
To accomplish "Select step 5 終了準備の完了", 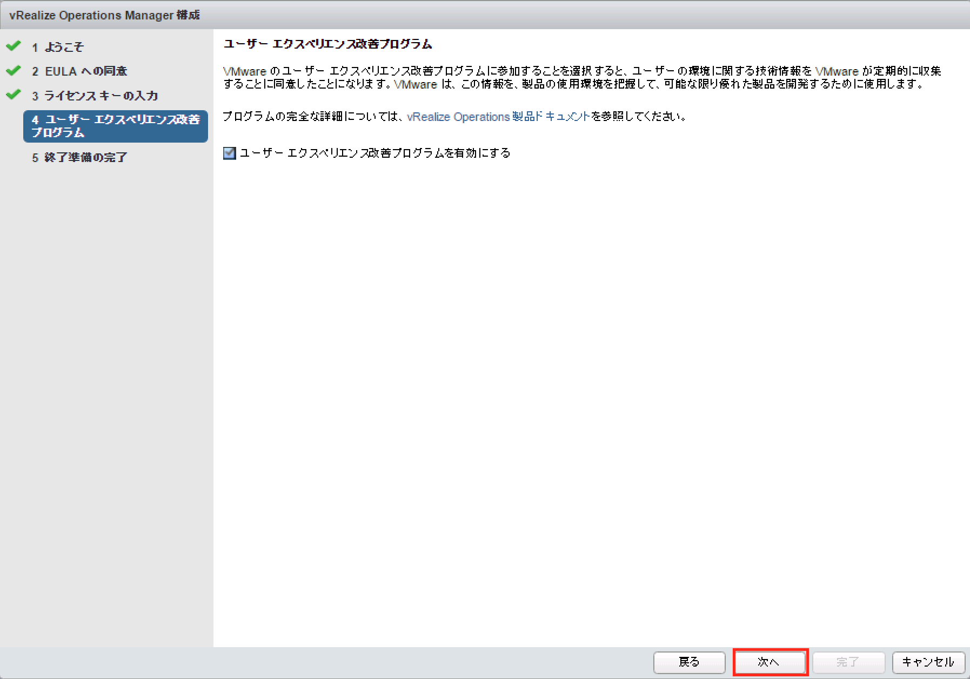I will tap(80, 157).
